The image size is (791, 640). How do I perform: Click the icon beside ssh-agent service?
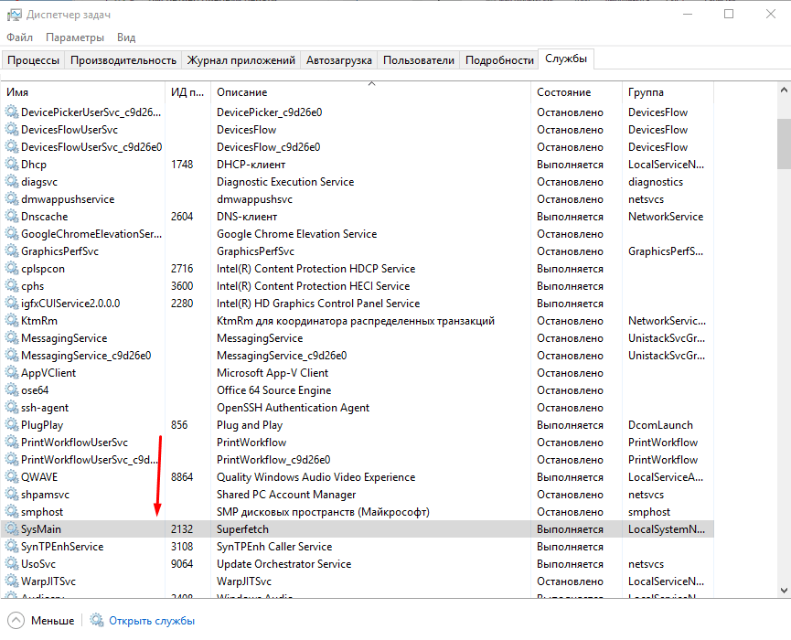point(12,408)
